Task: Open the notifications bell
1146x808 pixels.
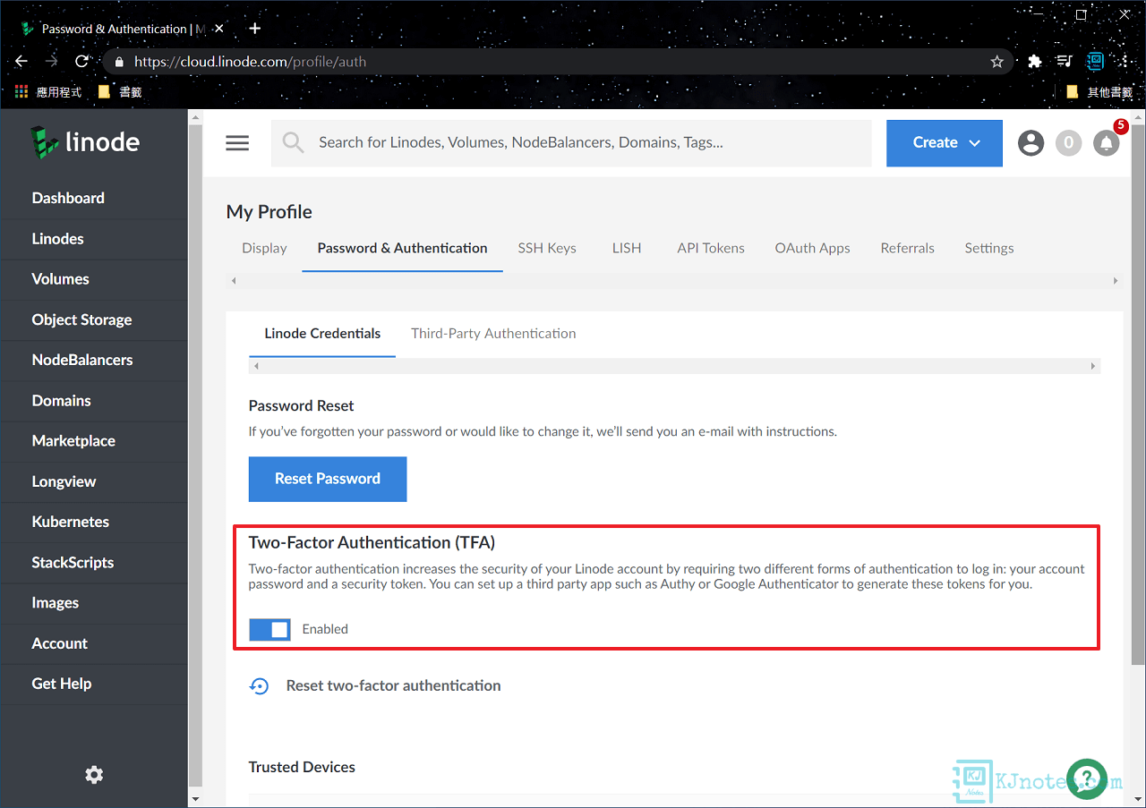Action: pyautogui.click(x=1107, y=143)
